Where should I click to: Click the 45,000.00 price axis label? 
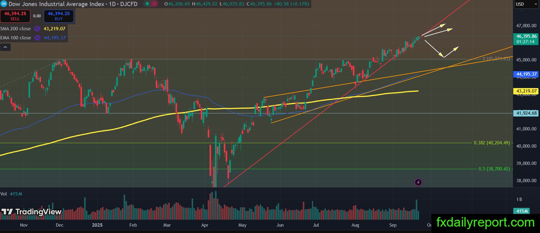pyautogui.click(x=526, y=60)
